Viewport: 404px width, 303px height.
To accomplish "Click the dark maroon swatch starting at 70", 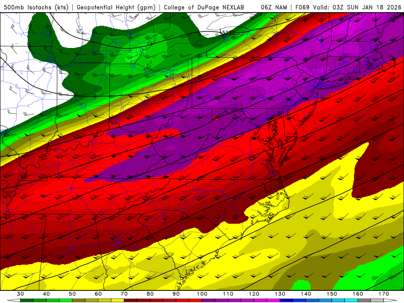I will pyautogui.click(x=131, y=300).
